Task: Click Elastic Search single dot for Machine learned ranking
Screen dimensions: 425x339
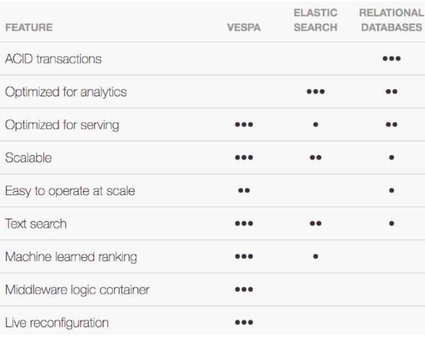Action: (315, 256)
